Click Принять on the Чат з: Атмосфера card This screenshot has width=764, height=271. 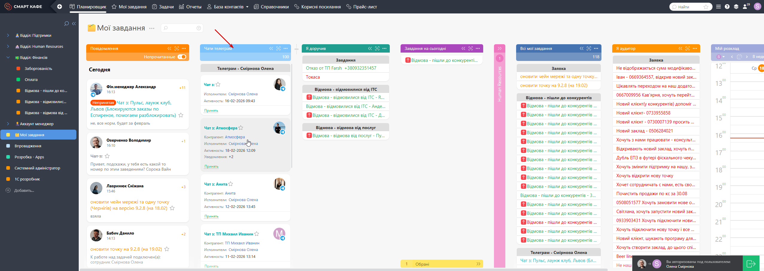211,166
